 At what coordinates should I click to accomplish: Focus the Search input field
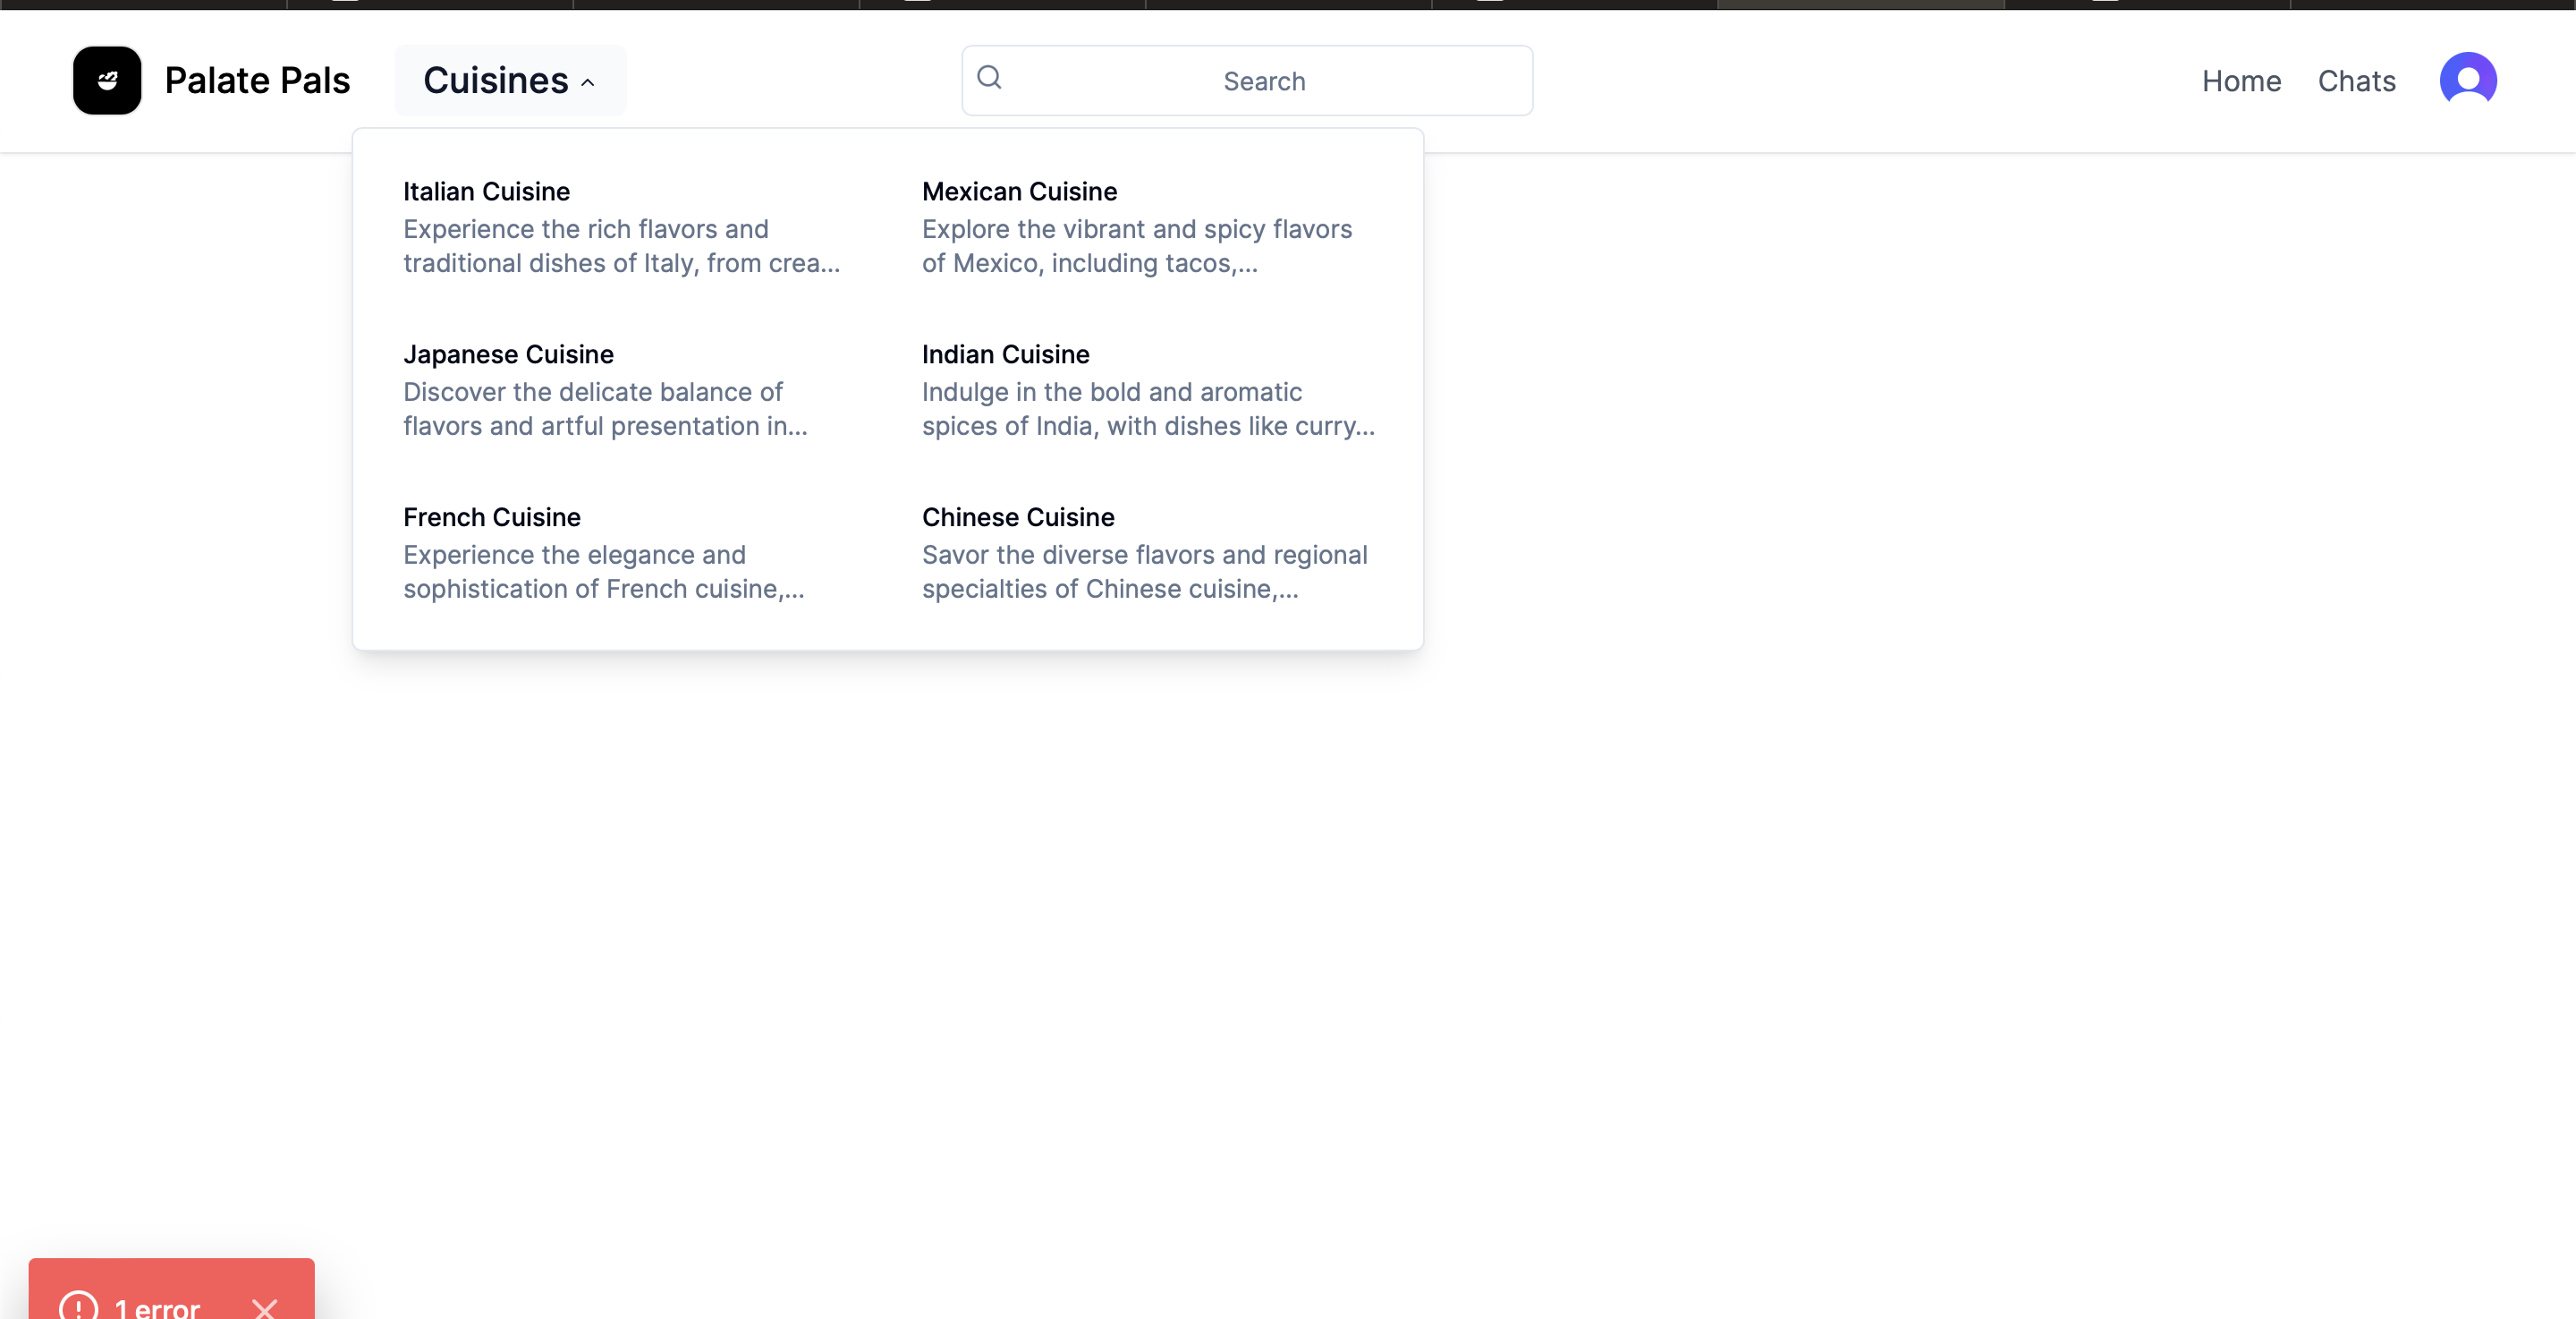(1264, 81)
